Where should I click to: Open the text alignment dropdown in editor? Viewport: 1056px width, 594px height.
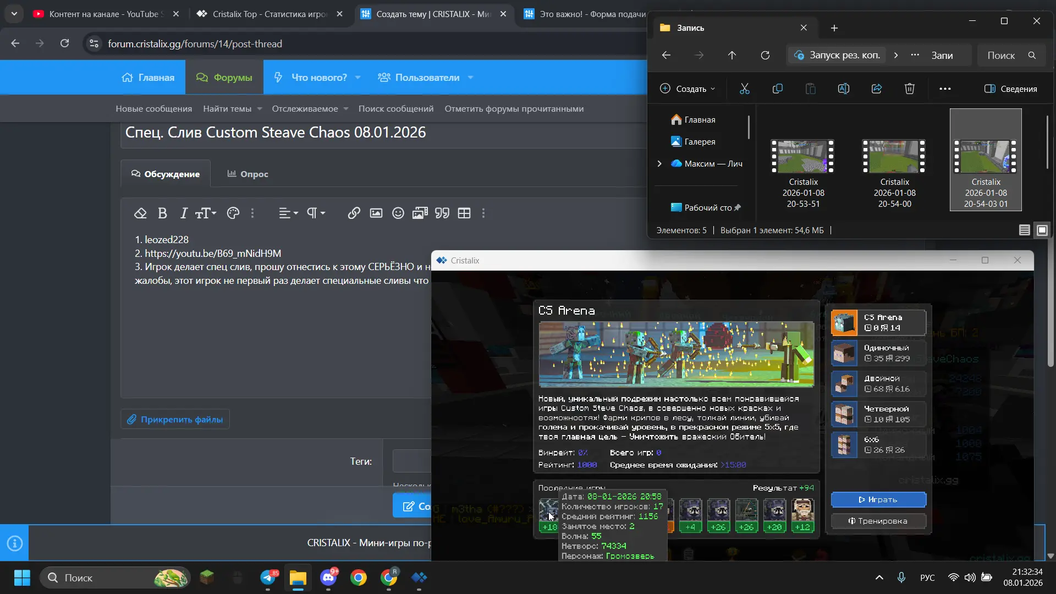coord(288,213)
